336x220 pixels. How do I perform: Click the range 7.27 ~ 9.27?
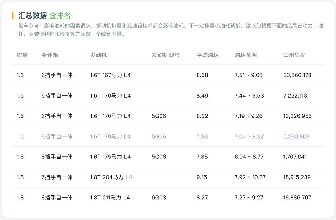(249, 198)
